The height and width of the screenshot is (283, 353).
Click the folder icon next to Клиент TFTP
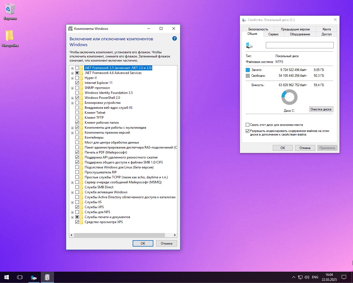coord(81,118)
